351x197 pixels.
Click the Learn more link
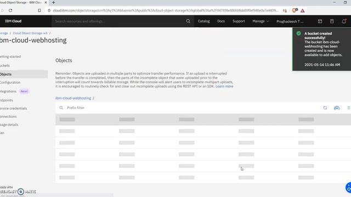(x=224, y=86)
